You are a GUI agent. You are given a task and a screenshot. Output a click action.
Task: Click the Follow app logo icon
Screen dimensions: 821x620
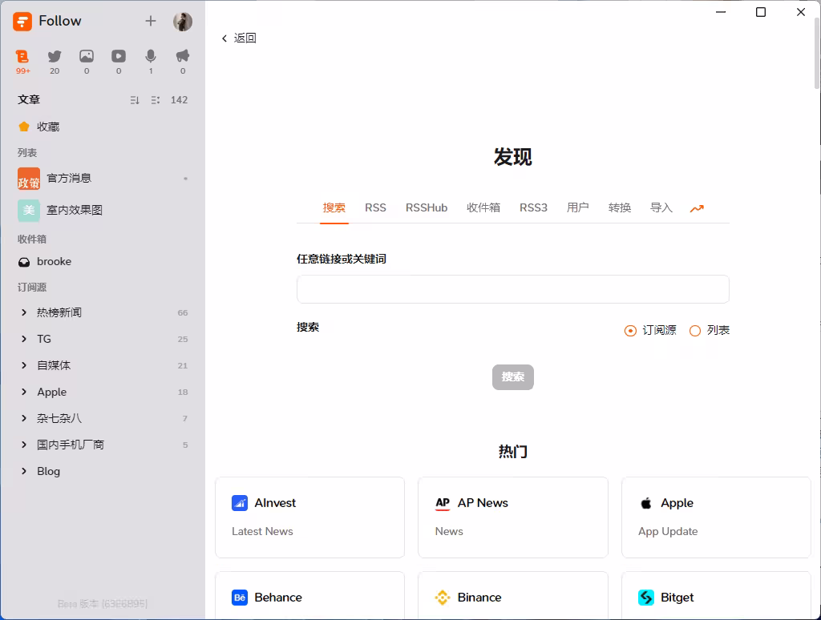pyautogui.click(x=22, y=22)
